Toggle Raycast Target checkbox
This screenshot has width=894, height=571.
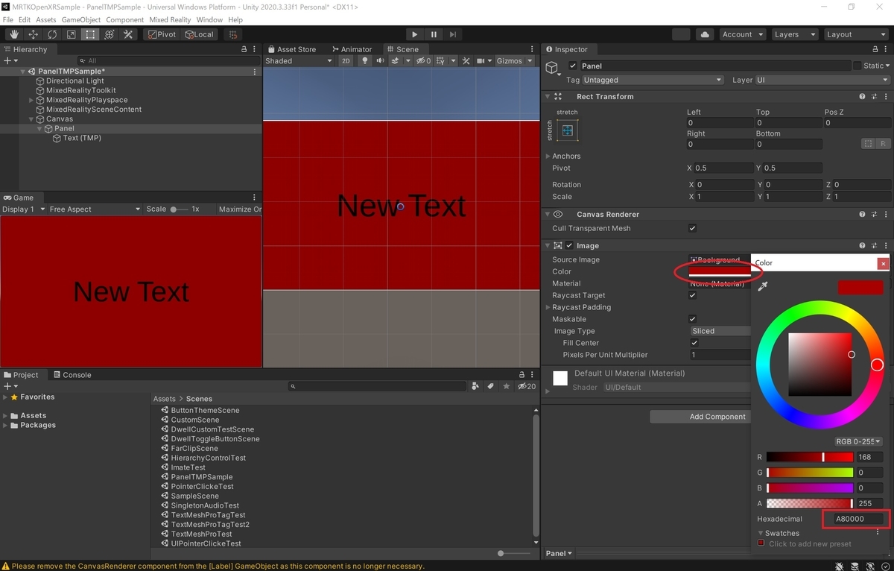(x=693, y=295)
